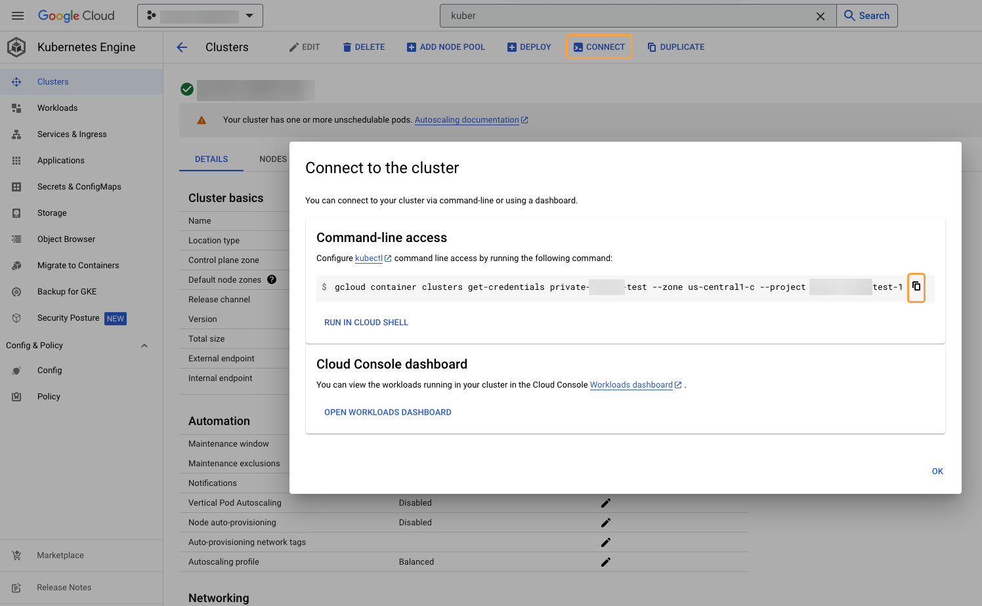
Task: Clear the kuber search query with the X
Action: [821, 15]
